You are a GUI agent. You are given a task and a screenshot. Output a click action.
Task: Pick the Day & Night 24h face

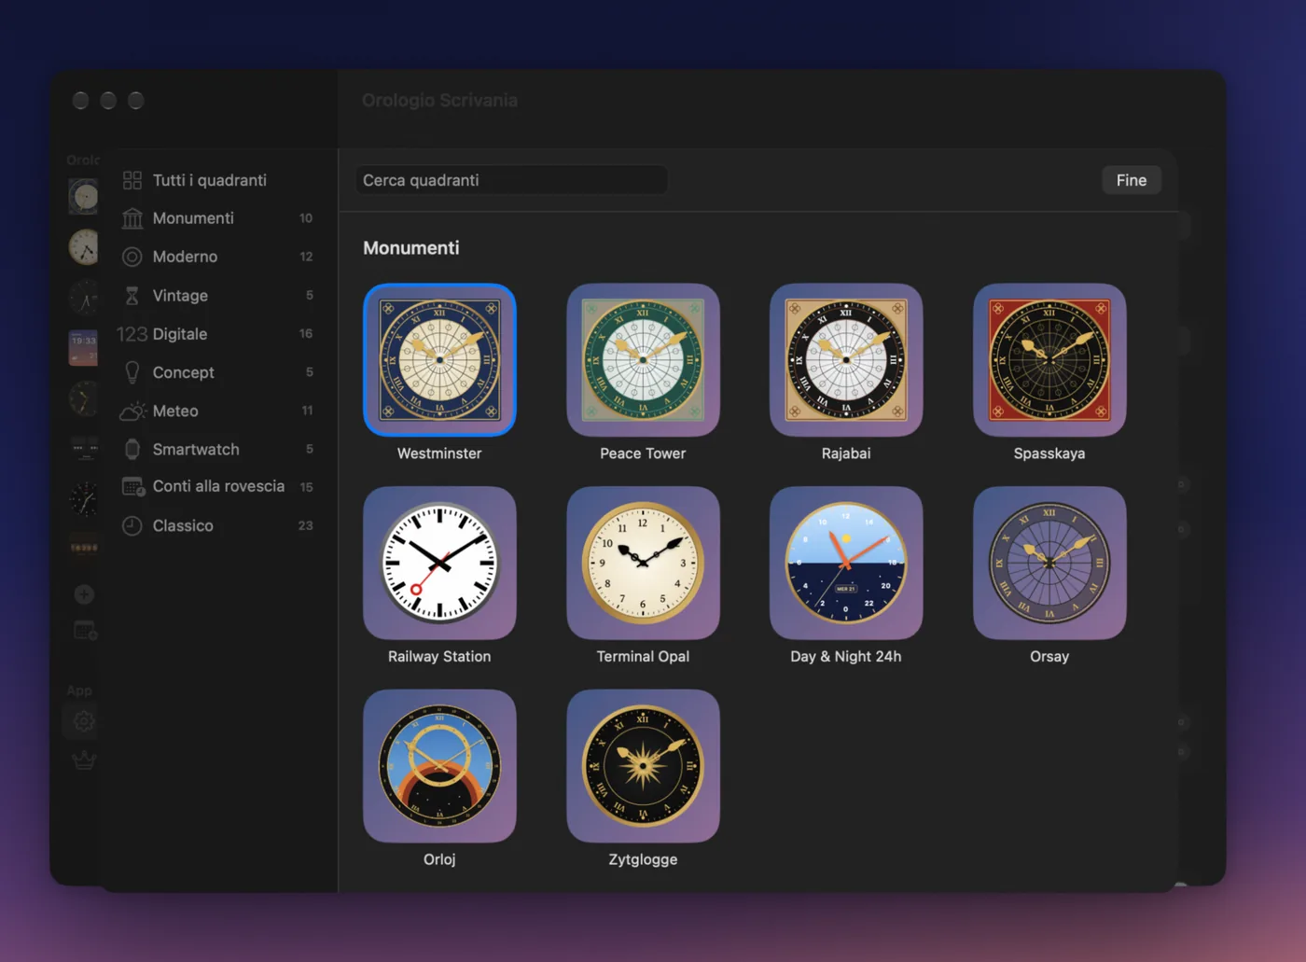tap(846, 563)
